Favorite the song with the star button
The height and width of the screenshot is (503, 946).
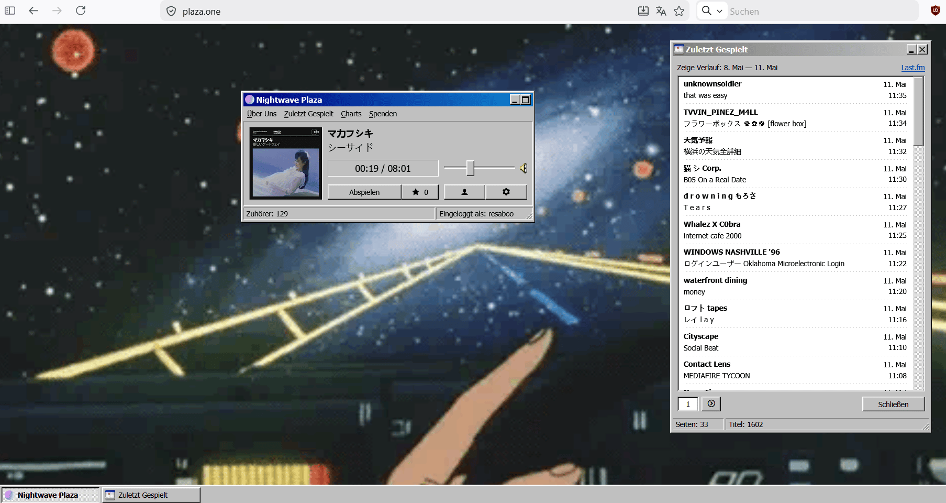click(420, 192)
